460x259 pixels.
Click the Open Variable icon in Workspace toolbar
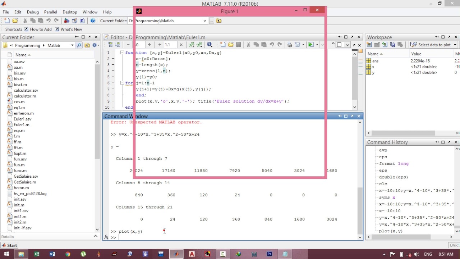(377, 45)
